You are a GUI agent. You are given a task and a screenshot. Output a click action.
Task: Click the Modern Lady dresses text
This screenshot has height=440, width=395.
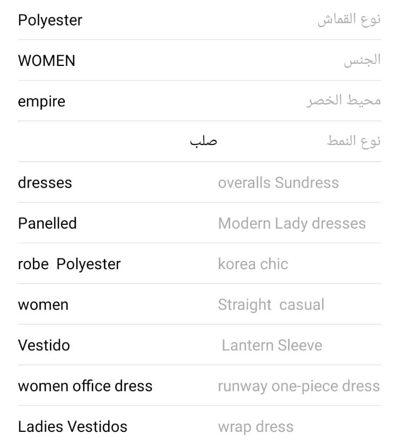tap(292, 223)
